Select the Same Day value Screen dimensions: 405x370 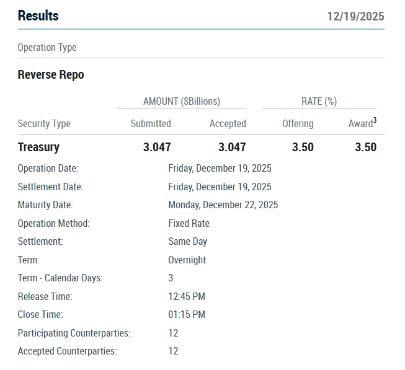(x=188, y=242)
